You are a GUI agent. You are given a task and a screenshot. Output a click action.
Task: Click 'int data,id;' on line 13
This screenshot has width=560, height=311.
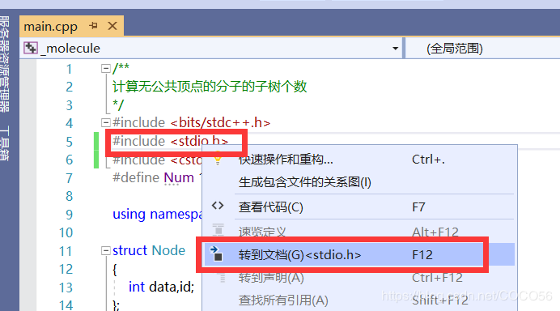161,287
